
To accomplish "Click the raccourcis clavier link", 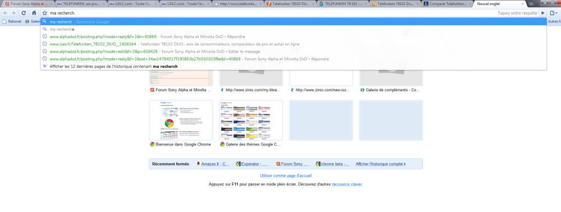I will point(347,184).
